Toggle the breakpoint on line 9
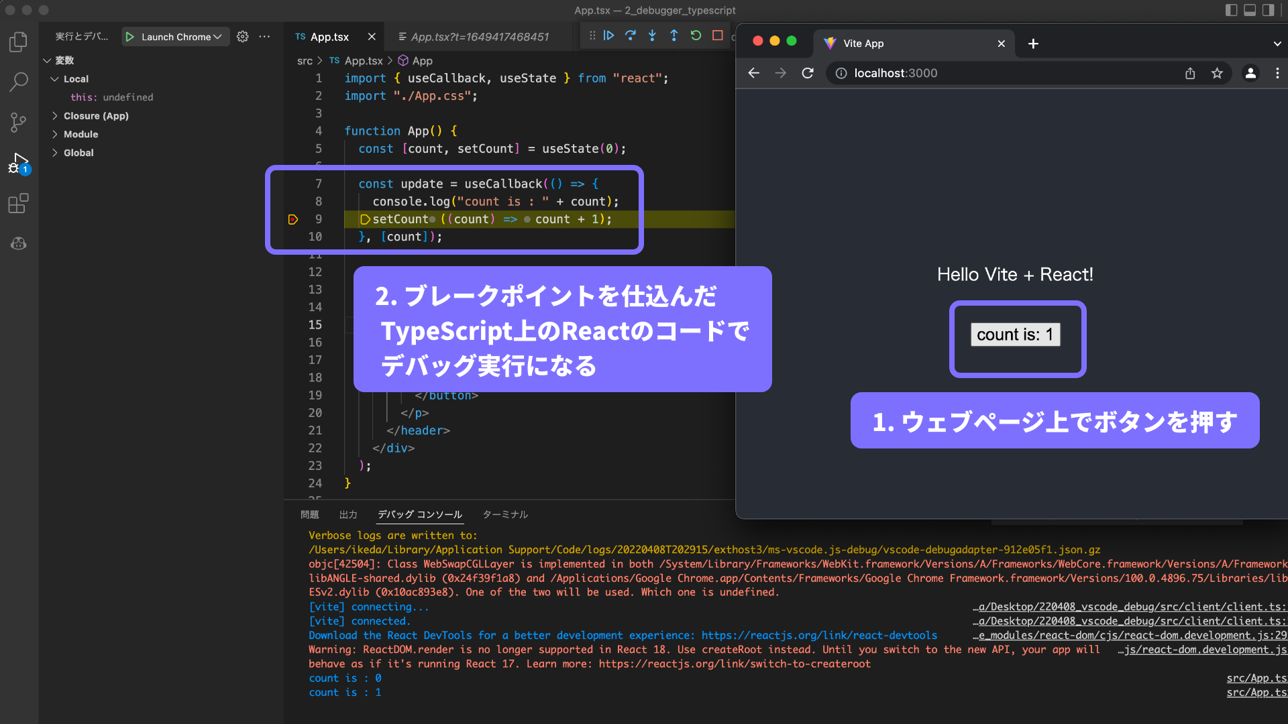 pos(293,219)
